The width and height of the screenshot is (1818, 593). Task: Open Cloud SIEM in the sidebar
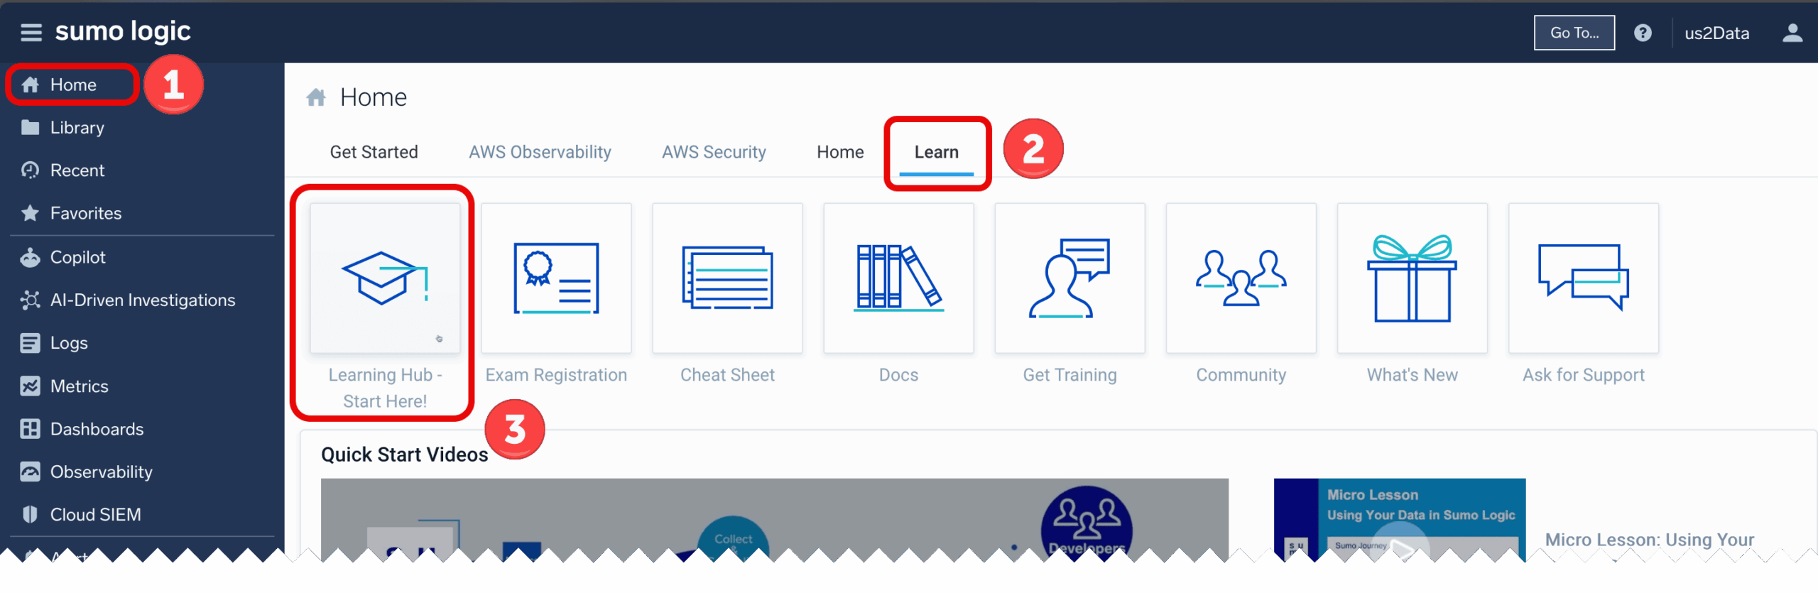click(95, 514)
